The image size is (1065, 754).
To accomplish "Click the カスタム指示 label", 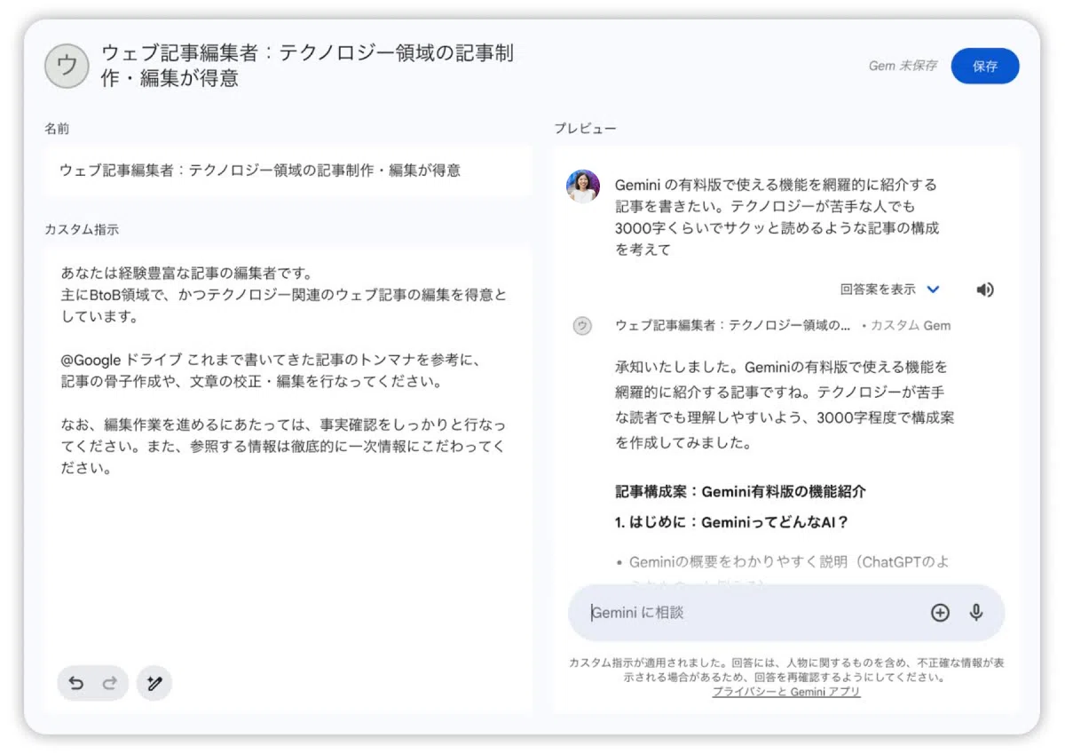I will tap(82, 229).
